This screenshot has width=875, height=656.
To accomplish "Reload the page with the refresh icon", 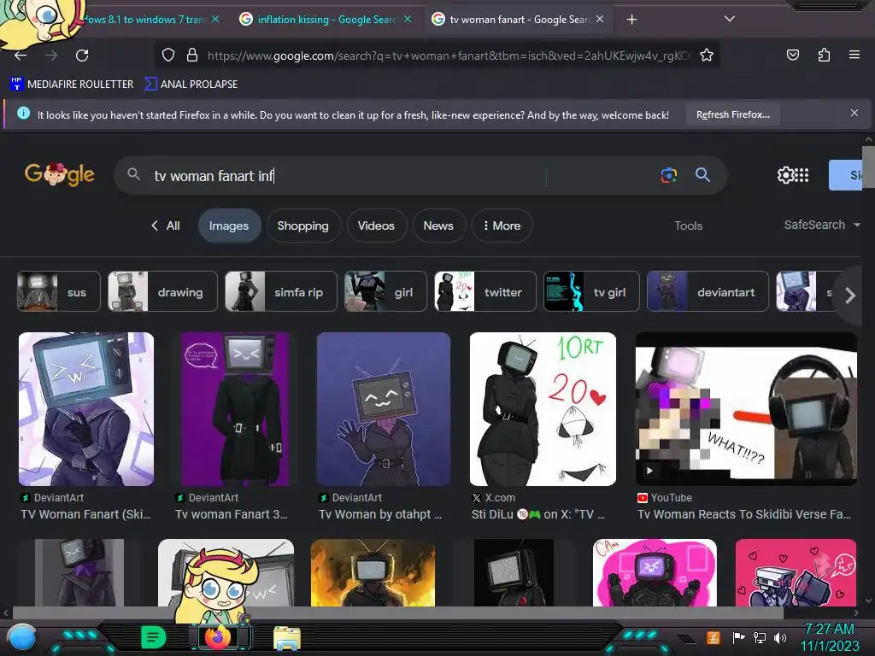I will 82,56.
